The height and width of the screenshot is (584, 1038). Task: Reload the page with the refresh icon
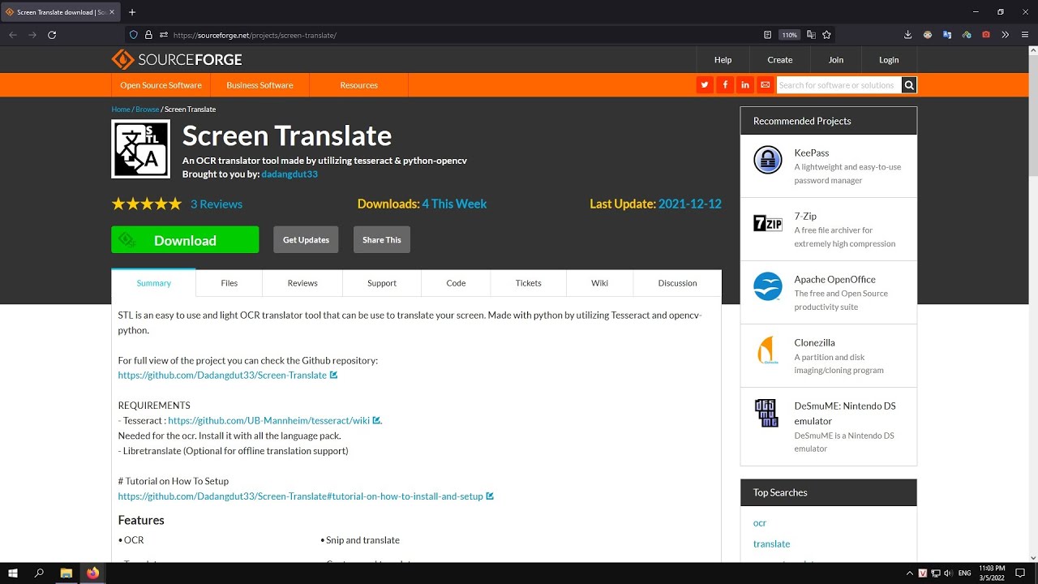pos(52,35)
